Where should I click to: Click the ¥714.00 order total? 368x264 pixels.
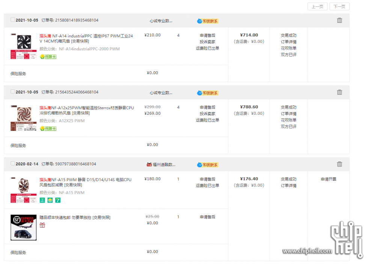click(249, 35)
